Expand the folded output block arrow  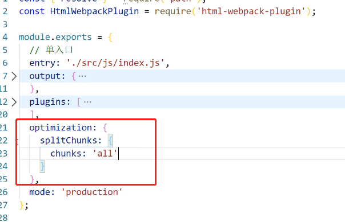pyautogui.click(x=14, y=76)
